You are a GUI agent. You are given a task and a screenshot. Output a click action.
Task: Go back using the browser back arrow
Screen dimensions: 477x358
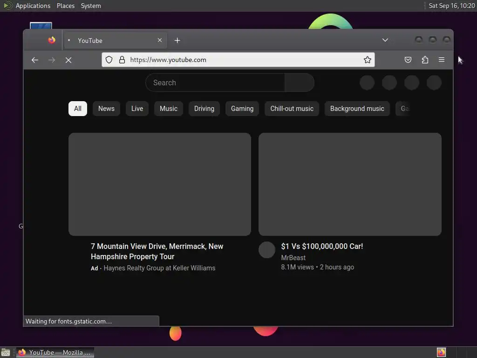coord(35,60)
